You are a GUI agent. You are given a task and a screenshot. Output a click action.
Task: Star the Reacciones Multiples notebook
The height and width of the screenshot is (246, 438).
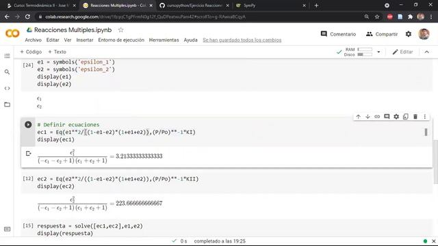[120, 30]
